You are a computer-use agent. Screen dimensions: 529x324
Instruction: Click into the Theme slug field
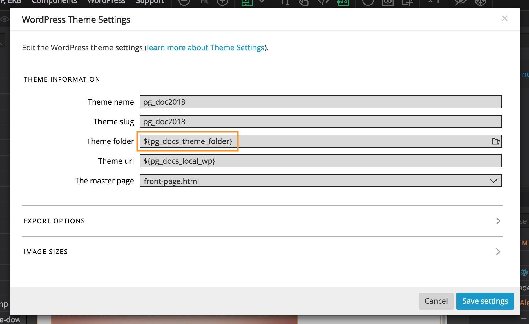[320, 122]
